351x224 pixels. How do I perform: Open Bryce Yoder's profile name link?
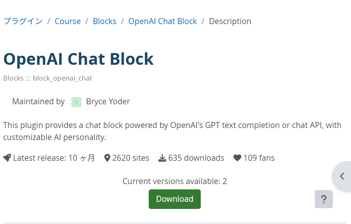pyautogui.click(x=108, y=102)
